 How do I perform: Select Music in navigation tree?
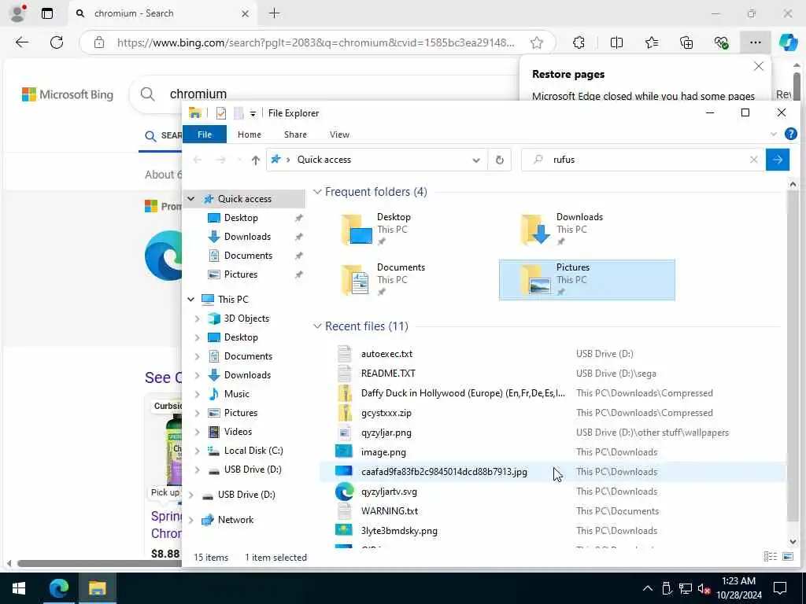(237, 394)
